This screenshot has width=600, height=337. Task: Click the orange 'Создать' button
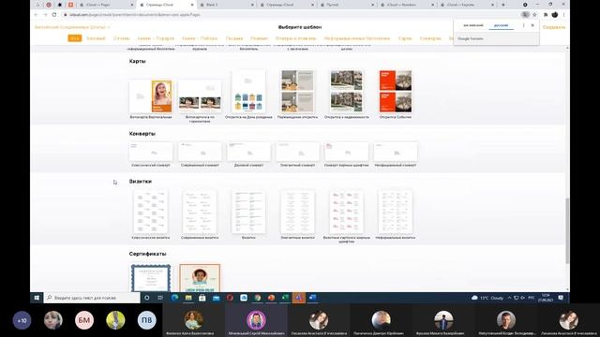(554, 27)
